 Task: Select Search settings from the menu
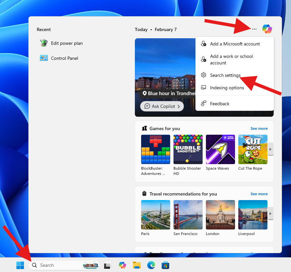tap(225, 75)
